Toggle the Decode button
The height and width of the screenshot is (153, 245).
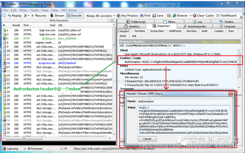[x=75, y=15]
